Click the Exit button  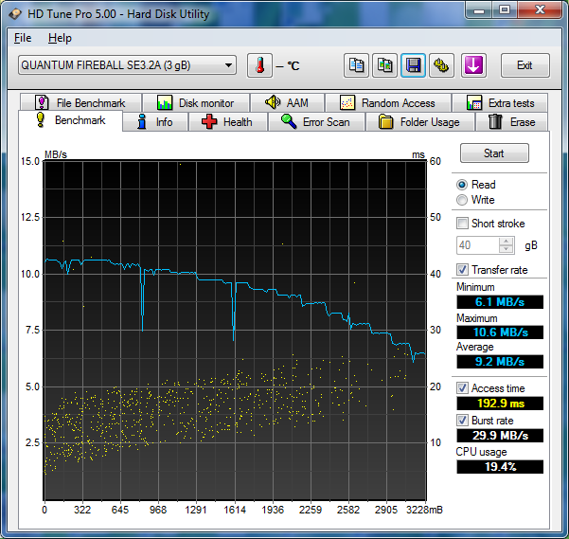click(524, 65)
